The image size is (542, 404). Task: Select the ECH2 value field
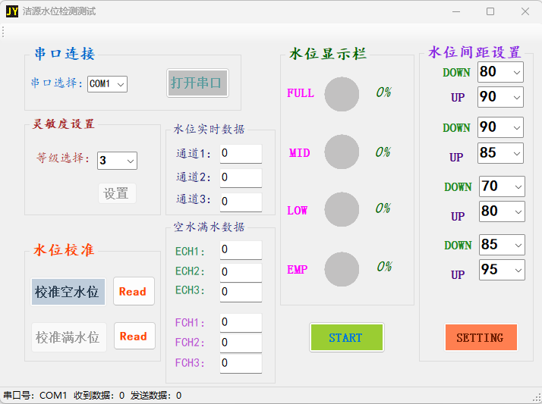[x=241, y=271]
